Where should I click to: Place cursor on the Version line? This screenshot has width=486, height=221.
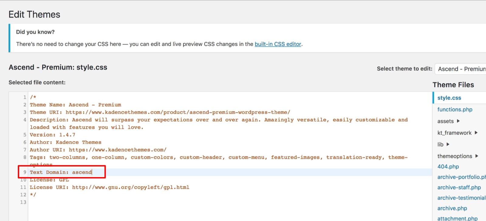(52, 135)
